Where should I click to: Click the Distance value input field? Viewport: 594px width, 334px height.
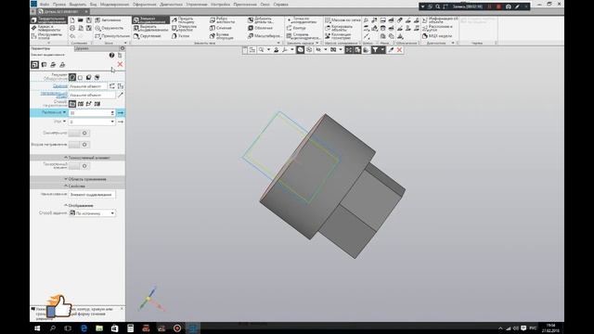(92, 112)
